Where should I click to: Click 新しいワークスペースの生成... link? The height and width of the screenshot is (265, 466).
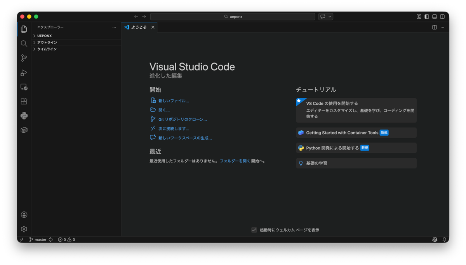pos(185,138)
